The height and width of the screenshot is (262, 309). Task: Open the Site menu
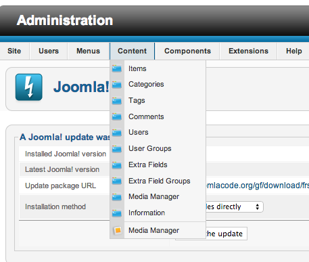point(14,51)
